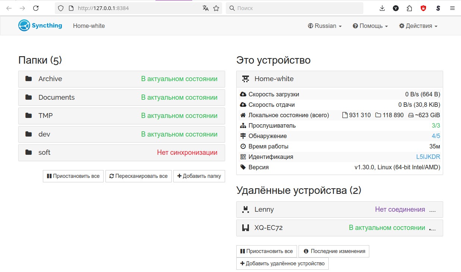Screen dimensions: 461x272
Task: Open Последние изменения
Action: (x=334, y=251)
